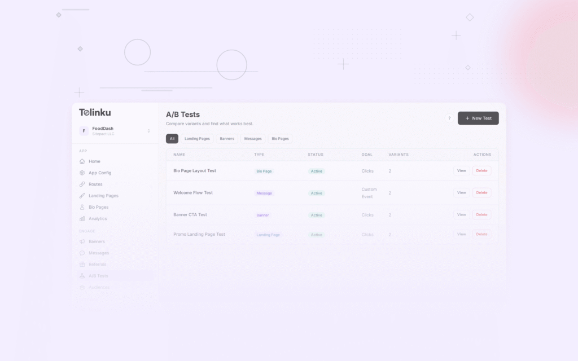This screenshot has height=361, width=578.
Task: Filter tests by Banners tab
Action: [x=227, y=139]
